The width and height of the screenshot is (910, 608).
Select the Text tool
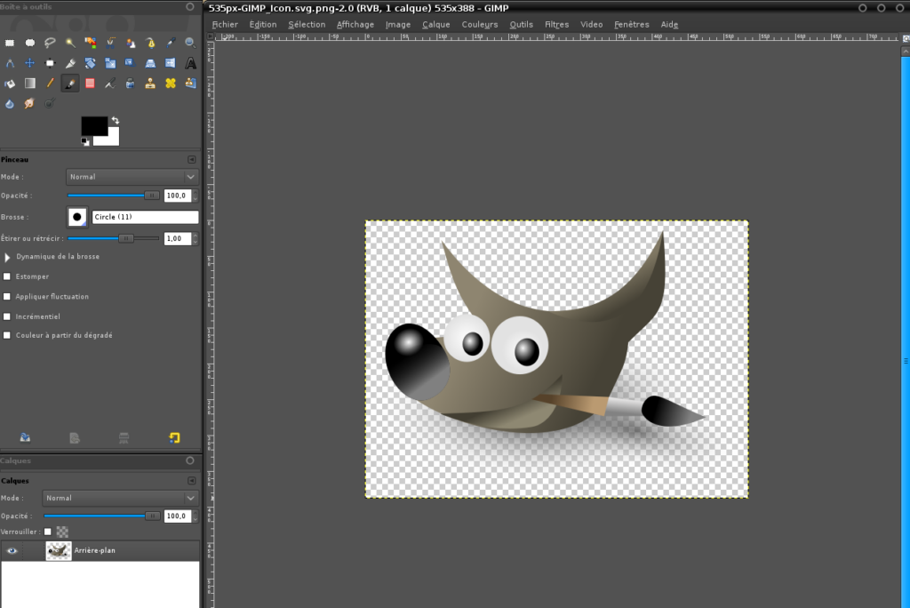pyautogui.click(x=190, y=63)
